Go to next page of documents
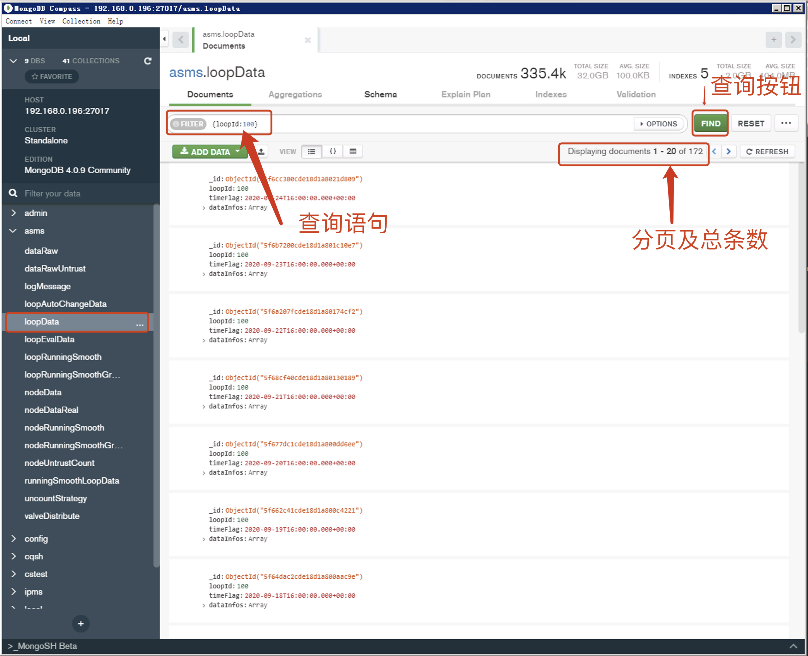The height and width of the screenshot is (656, 808). (x=729, y=152)
